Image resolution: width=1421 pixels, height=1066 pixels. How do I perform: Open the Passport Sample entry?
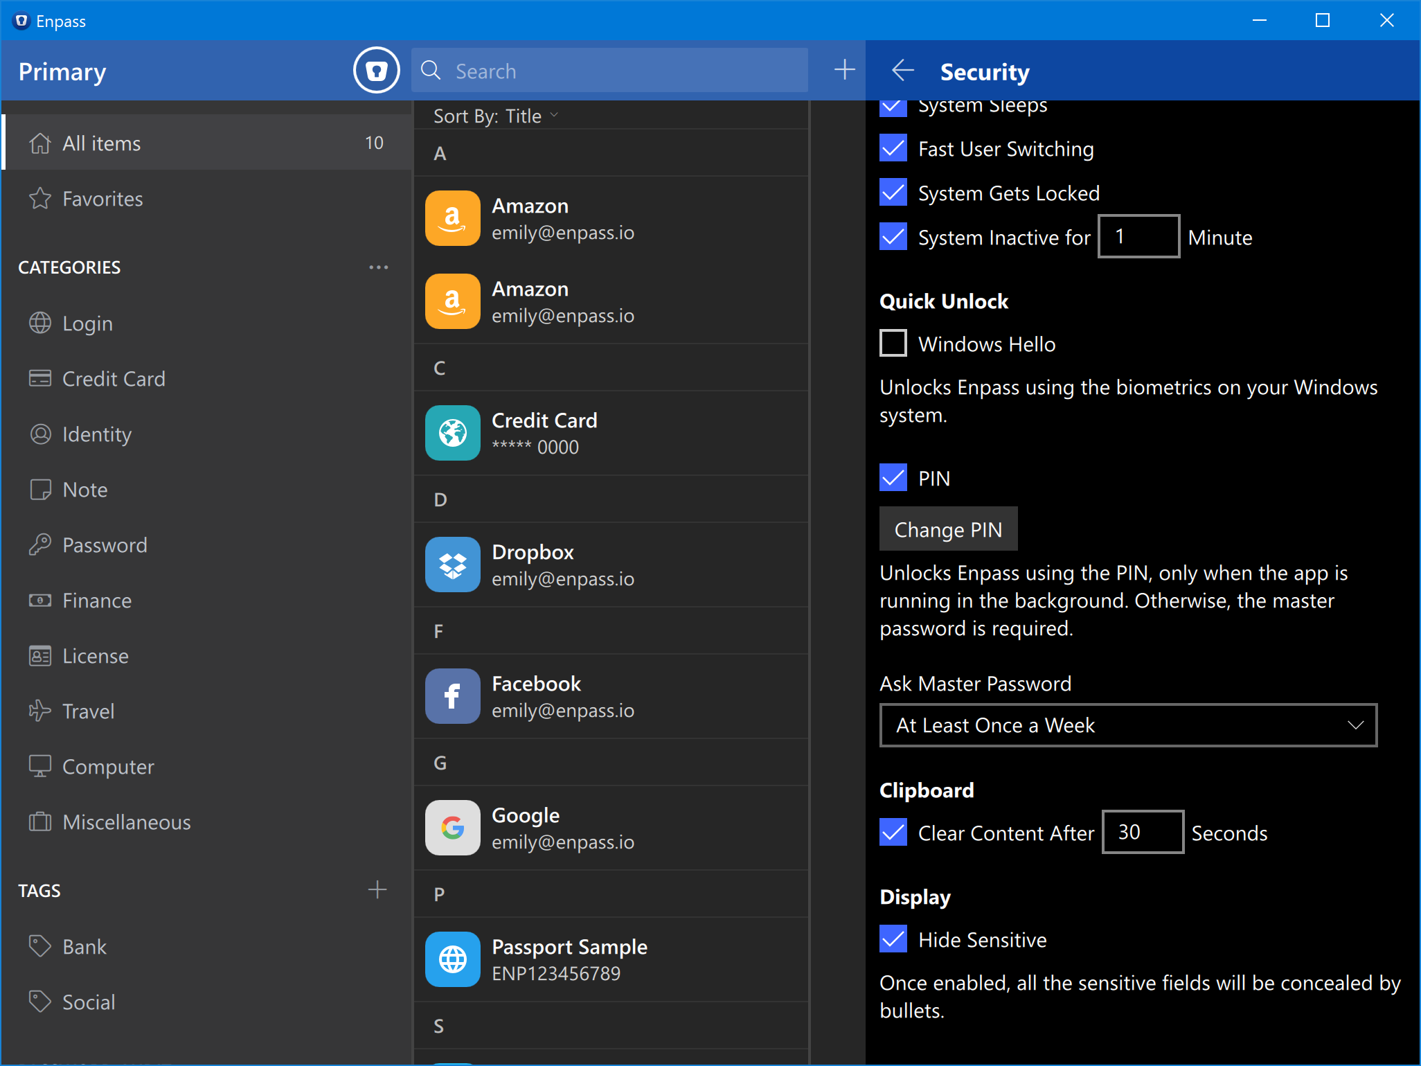611,960
